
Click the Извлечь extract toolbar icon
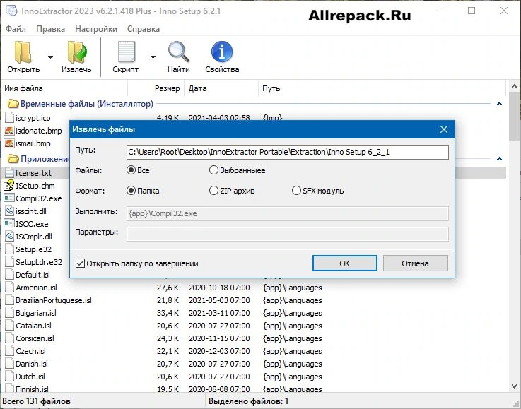coord(77,52)
